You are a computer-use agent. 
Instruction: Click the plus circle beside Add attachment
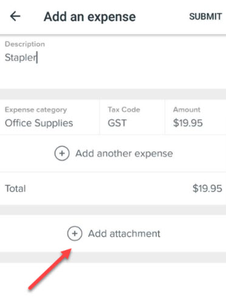(x=75, y=234)
